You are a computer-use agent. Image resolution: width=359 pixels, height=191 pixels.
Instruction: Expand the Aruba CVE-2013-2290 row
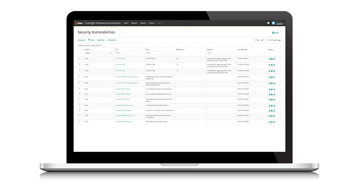pos(79,58)
